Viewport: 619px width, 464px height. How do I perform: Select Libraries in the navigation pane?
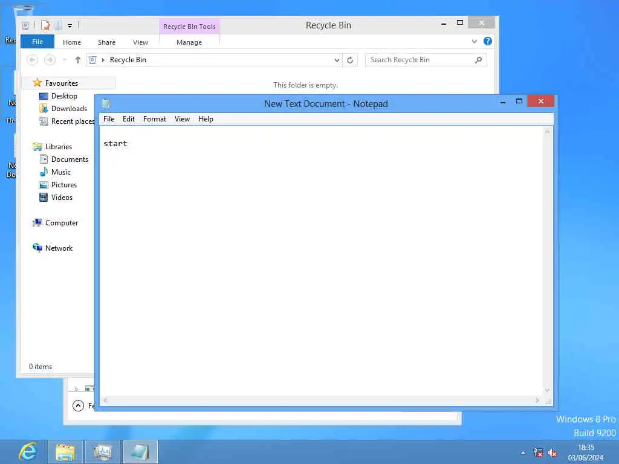coord(59,146)
